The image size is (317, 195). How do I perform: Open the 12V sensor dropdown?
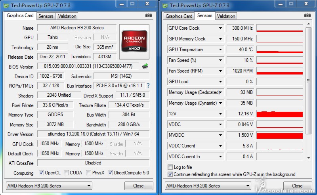[220, 114]
